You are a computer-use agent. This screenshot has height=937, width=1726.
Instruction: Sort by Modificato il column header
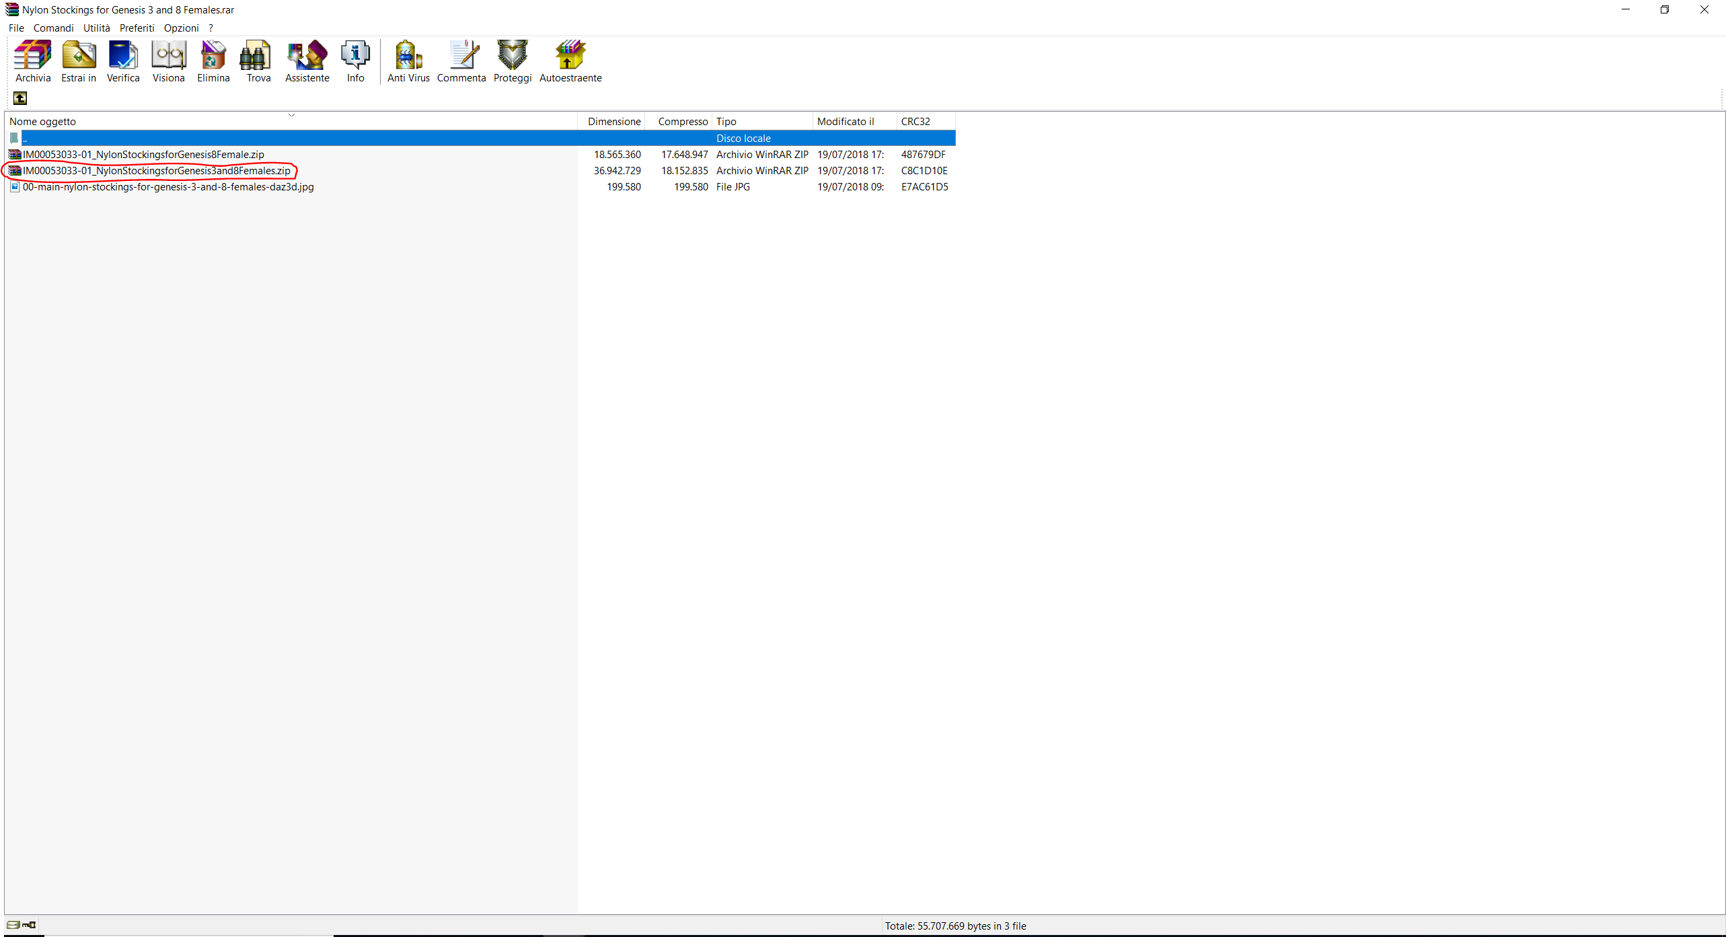(855, 121)
